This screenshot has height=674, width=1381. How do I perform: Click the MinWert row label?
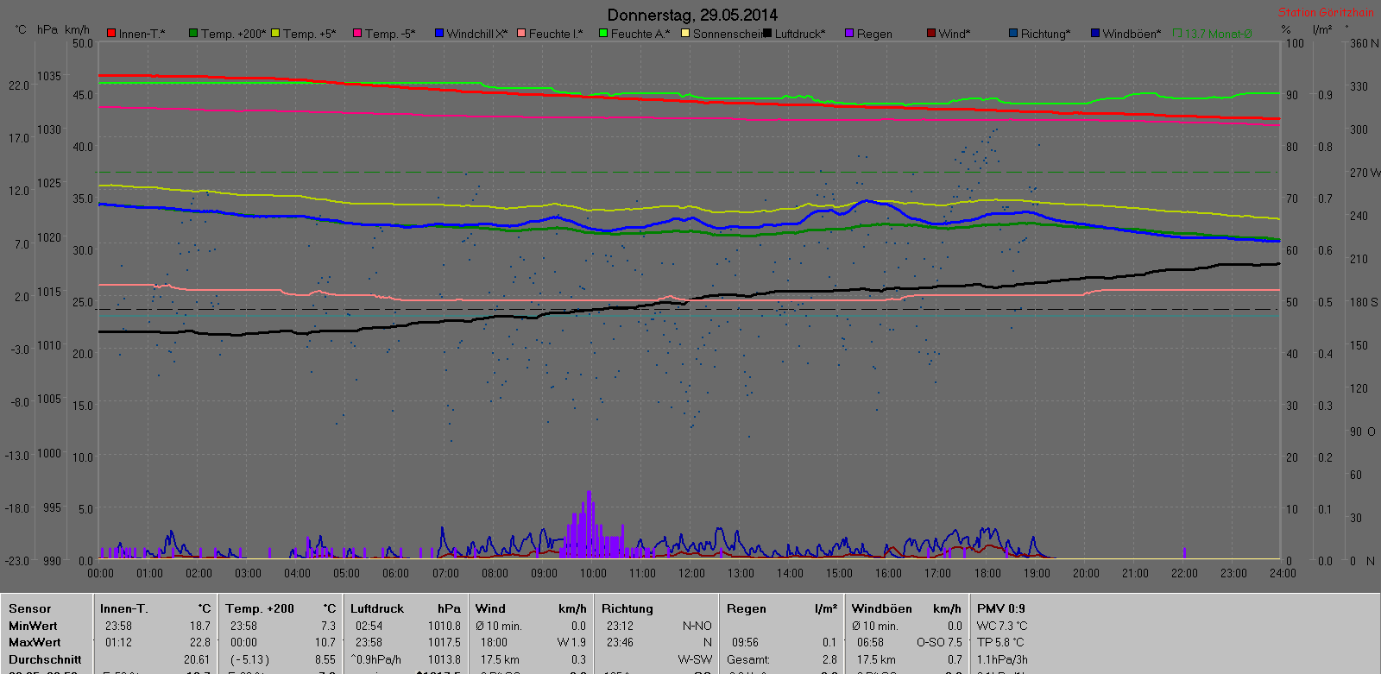point(33,626)
